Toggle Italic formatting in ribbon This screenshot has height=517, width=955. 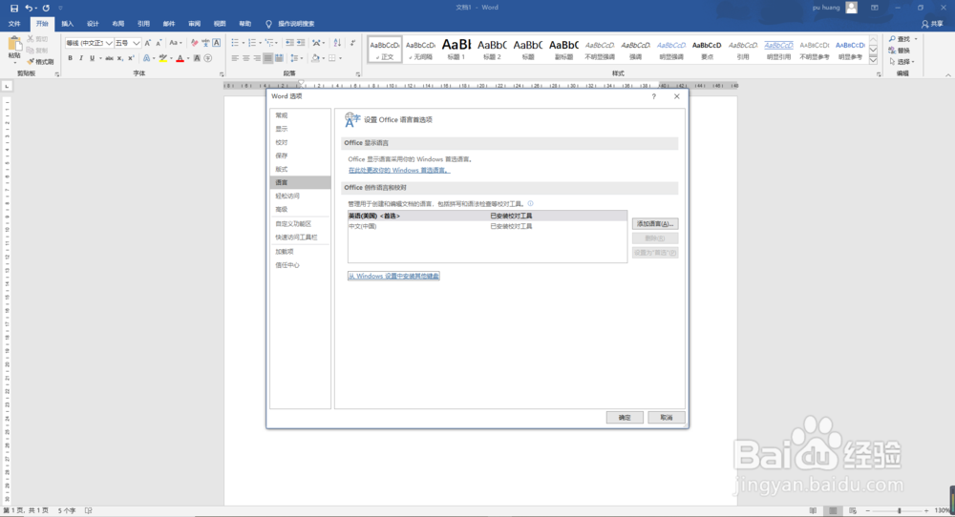pos(81,58)
